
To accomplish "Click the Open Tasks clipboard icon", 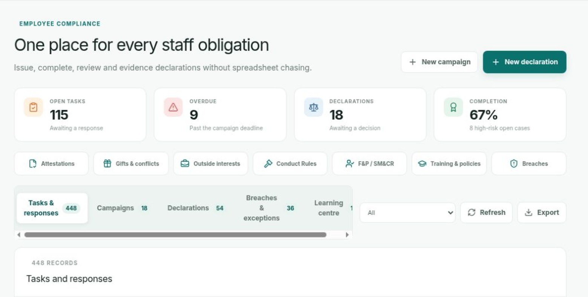I will click(33, 107).
